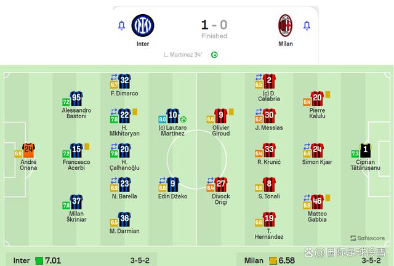Click the Inter team name link
This screenshot has height=266, width=394.
point(143,44)
